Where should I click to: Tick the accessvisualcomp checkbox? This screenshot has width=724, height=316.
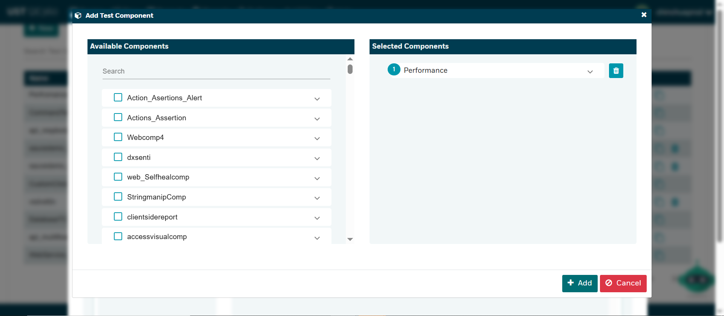point(118,236)
